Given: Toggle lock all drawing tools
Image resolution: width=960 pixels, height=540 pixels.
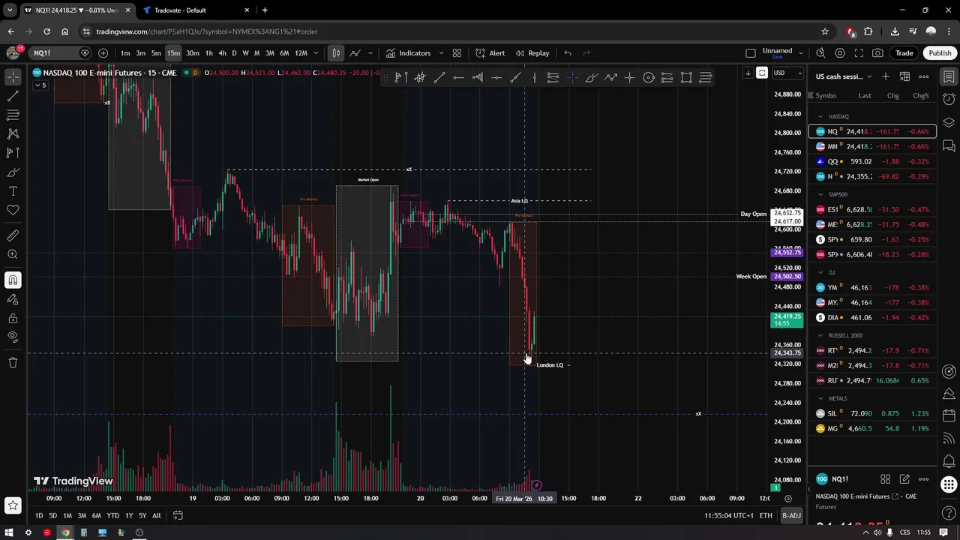Looking at the screenshot, I should tap(13, 318).
